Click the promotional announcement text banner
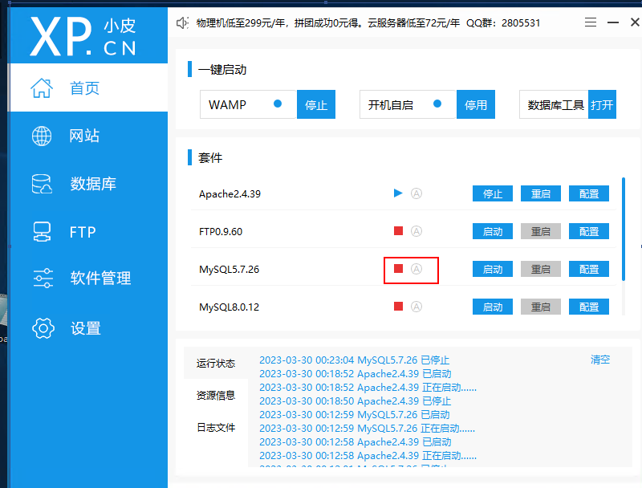This screenshot has width=642, height=488. [x=368, y=23]
